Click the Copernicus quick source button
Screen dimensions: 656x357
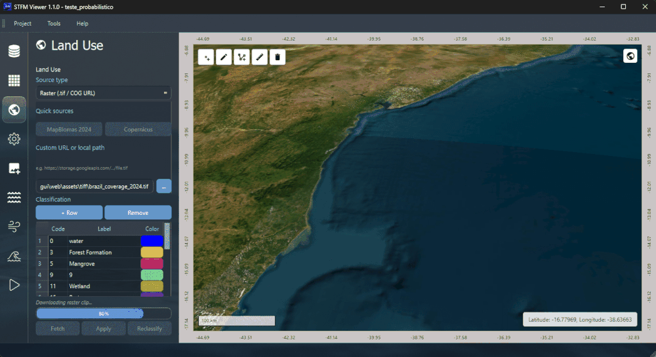click(x=138, y=130)
